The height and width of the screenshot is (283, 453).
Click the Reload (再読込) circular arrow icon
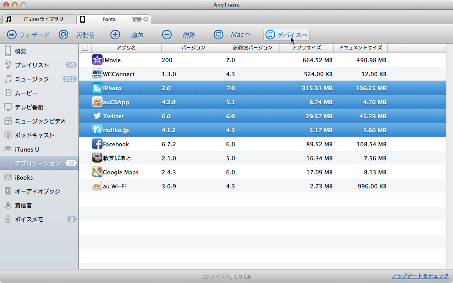click(x=63, y=35)
